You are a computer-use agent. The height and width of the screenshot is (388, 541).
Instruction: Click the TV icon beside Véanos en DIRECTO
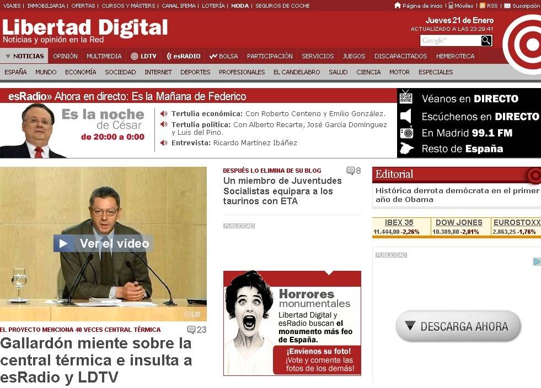click(x=406, y=98)
